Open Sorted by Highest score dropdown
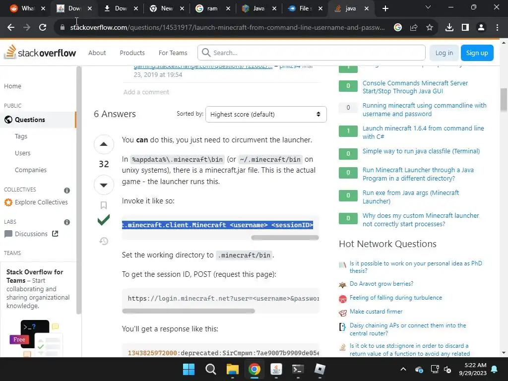Image resolution: width=508 pixels, height=381 pixels. click(x=266, y=115)
